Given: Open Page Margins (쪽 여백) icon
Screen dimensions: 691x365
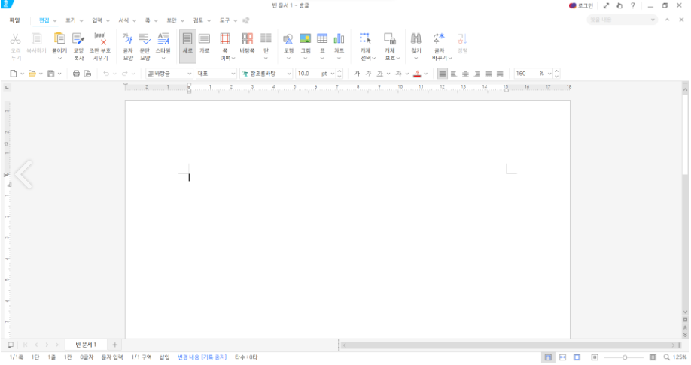Looking at the screenshot, I should pos(225,39).
